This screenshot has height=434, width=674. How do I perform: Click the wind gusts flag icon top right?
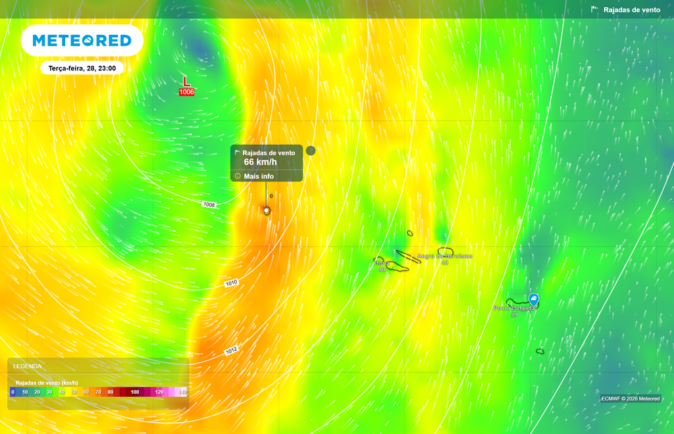594,9
